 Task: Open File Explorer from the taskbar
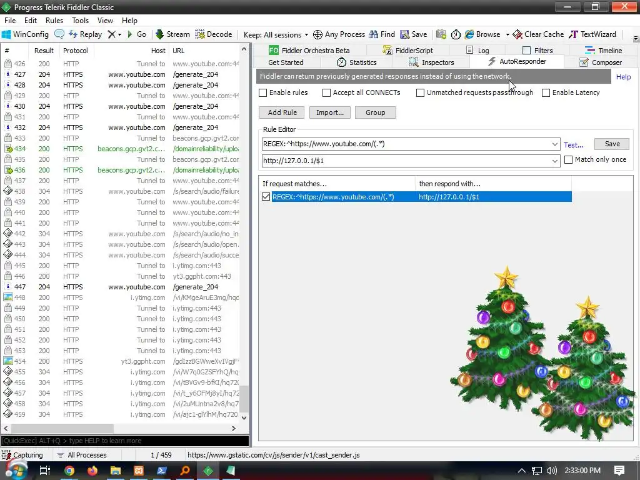(x=116, y=471)
